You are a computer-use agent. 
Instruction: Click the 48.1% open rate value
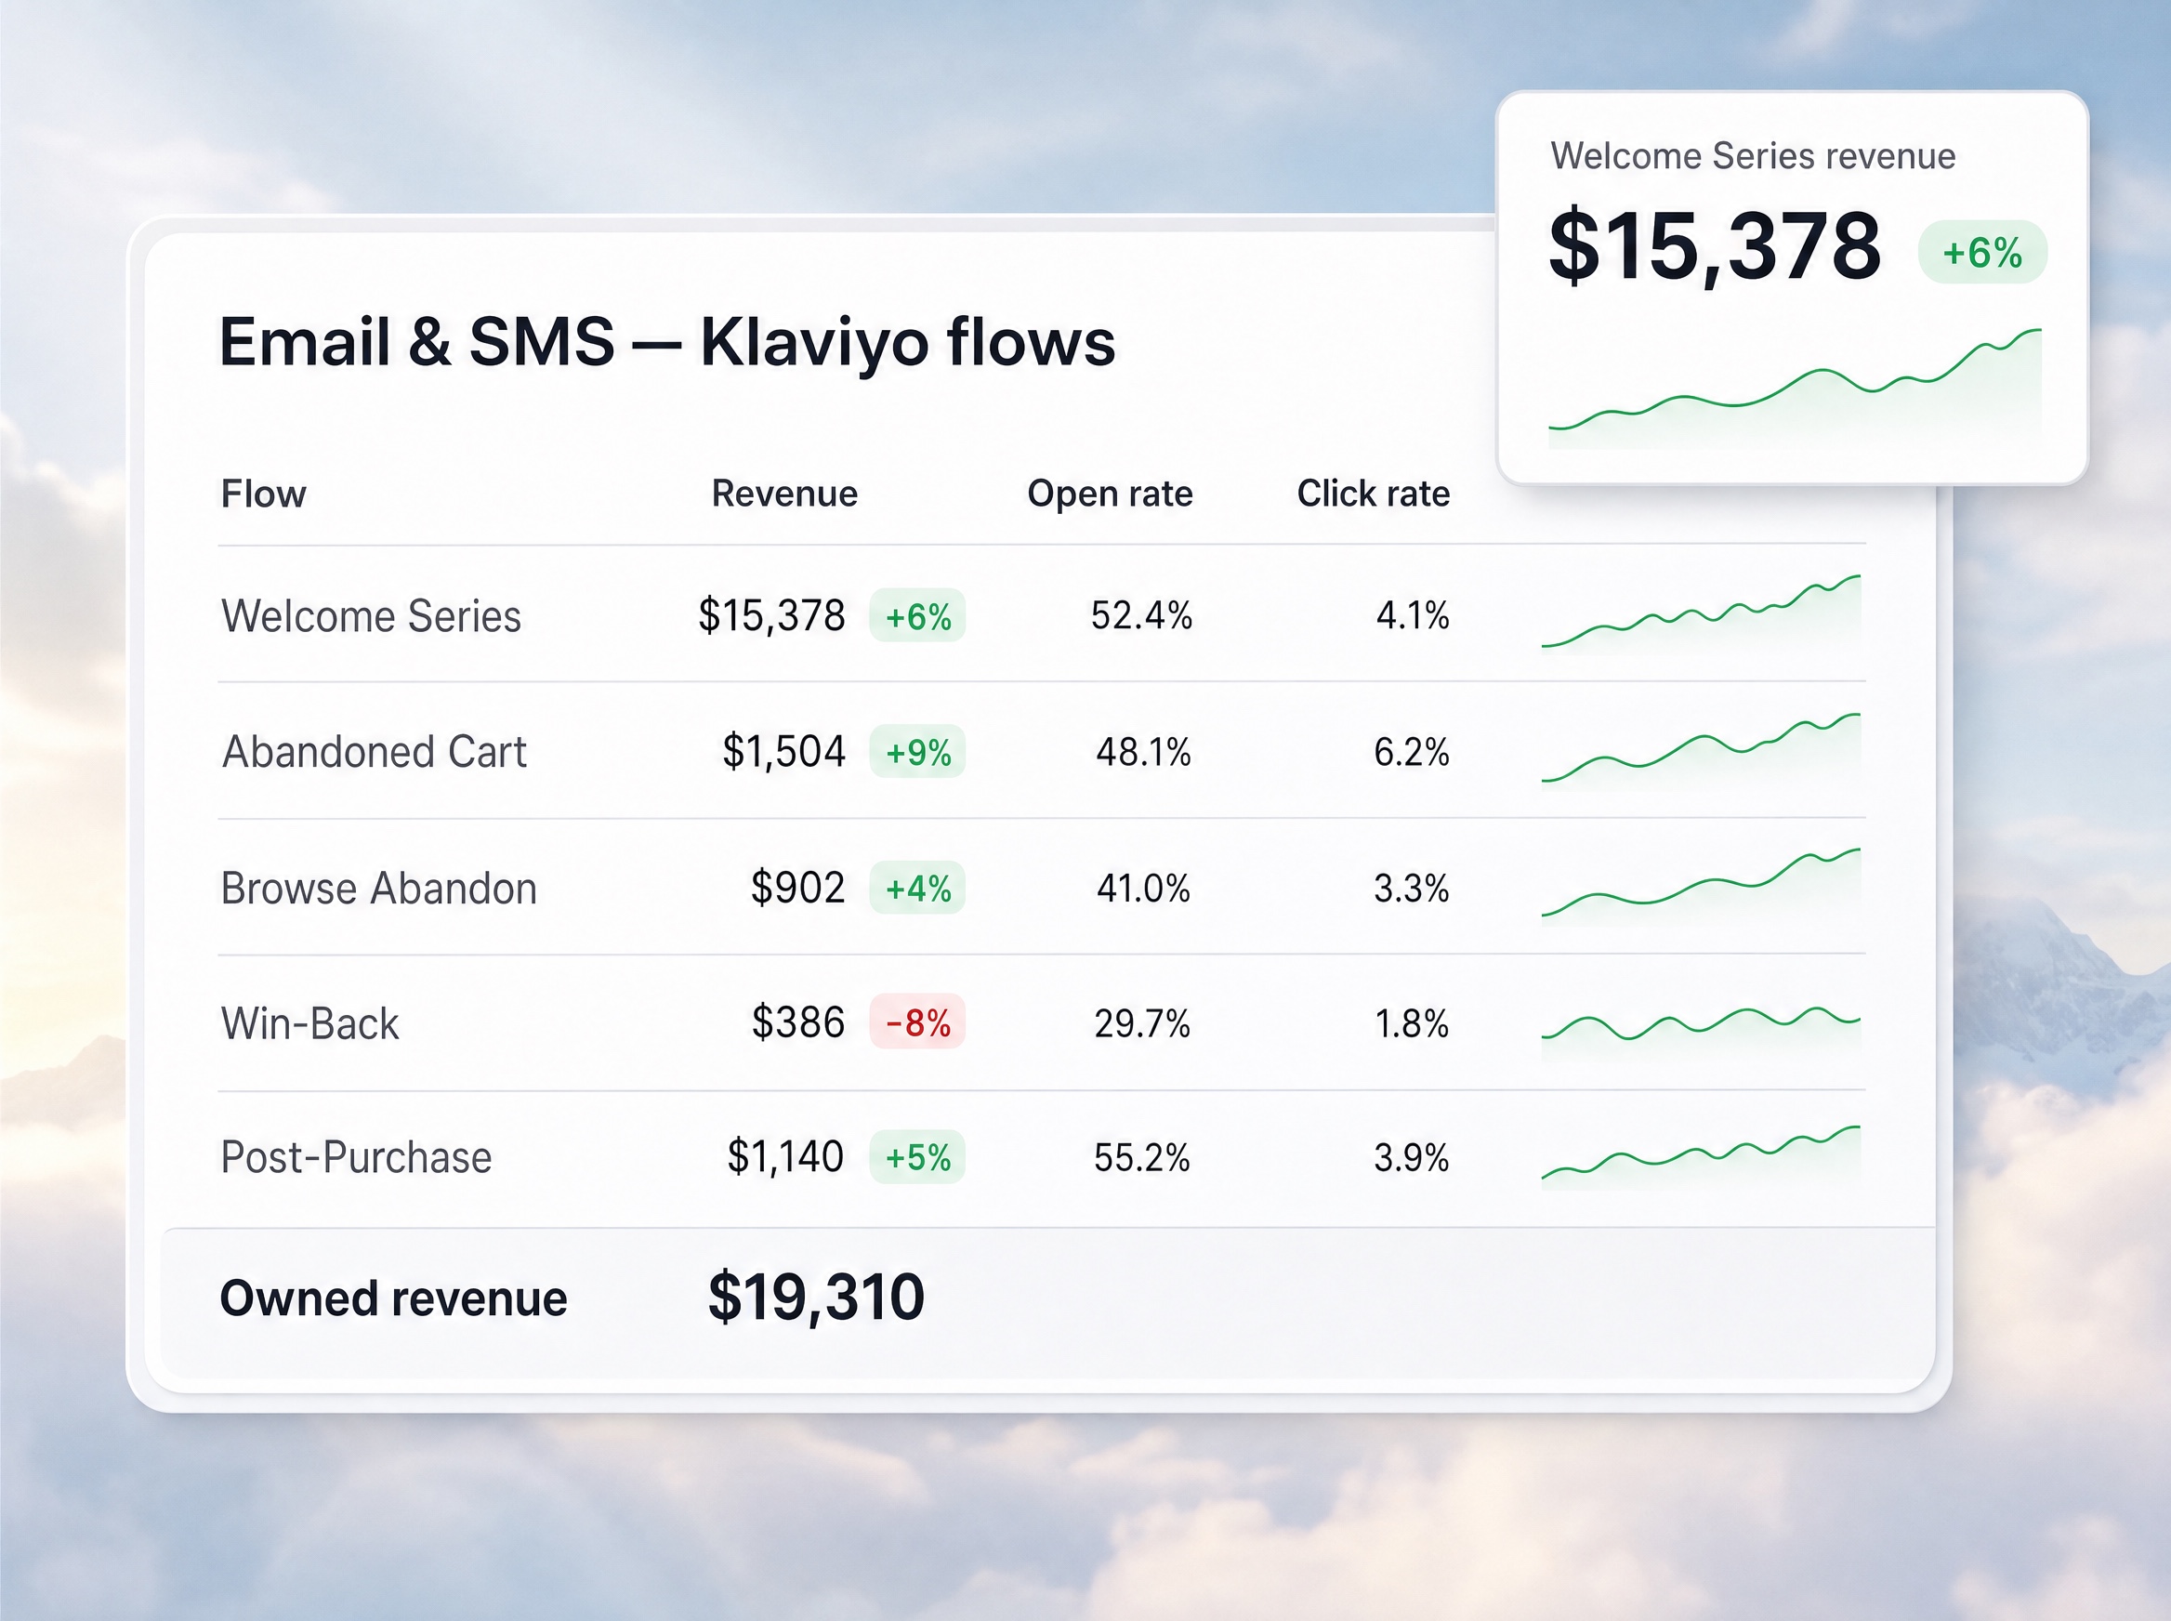1143,753
